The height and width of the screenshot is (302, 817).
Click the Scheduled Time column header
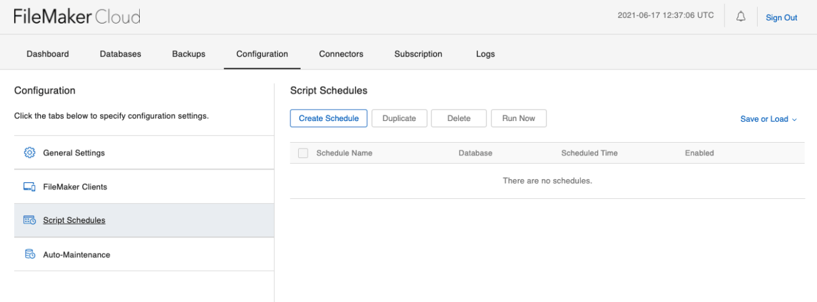click(590, 153)
